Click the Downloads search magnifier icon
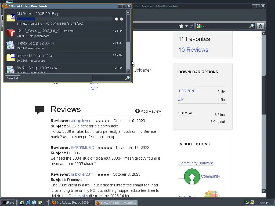This screenshot has width=275, height=206. (128, 78)
